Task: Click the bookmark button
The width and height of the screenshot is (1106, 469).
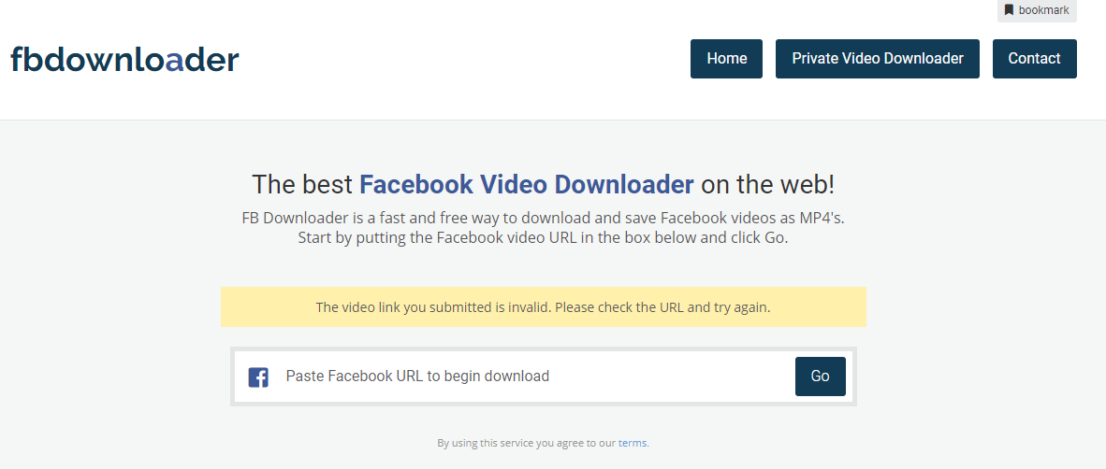Action: 1037,10
